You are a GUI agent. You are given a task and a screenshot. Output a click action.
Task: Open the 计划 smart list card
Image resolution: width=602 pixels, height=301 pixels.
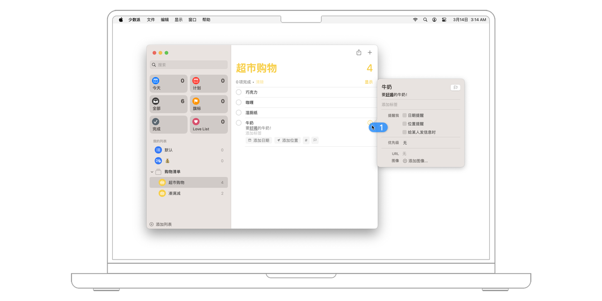click(x=209, y=84)
